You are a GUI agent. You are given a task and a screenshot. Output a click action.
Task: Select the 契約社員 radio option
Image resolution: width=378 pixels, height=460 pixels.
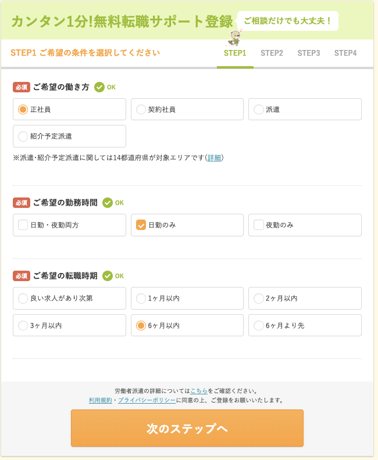pos(187,109)
